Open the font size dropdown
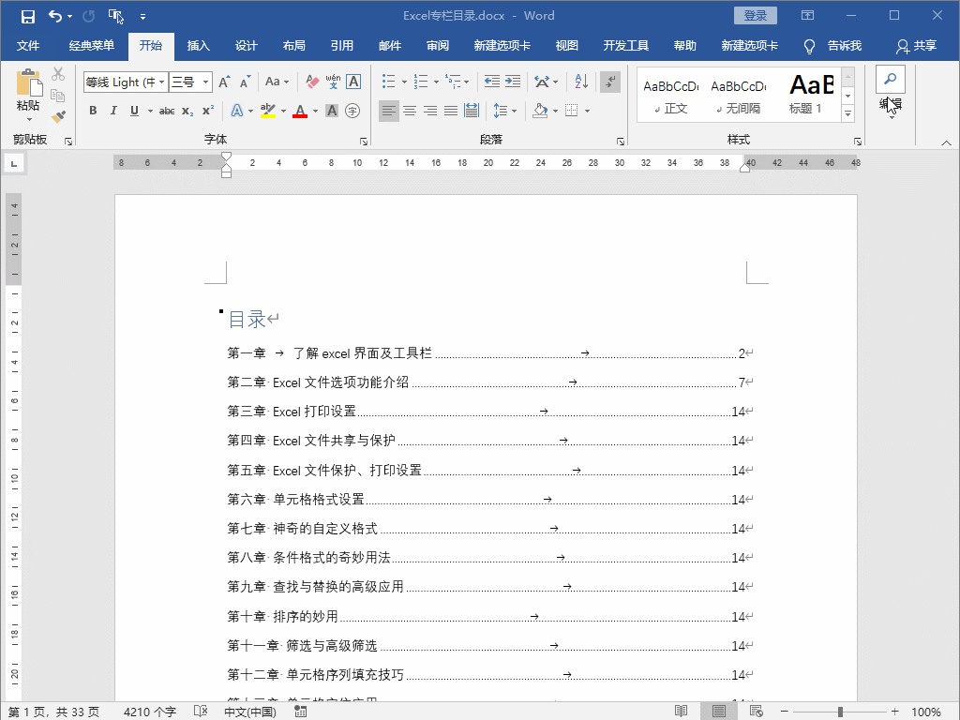 (205, 82)
